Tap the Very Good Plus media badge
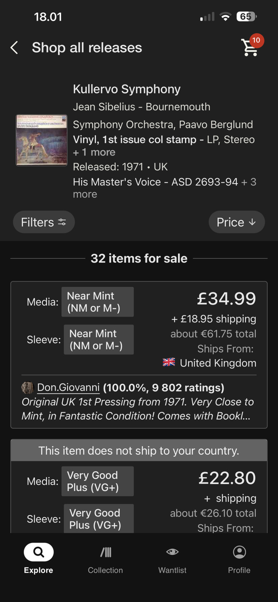Screen dimensions: 278x602 coord(97,481)
